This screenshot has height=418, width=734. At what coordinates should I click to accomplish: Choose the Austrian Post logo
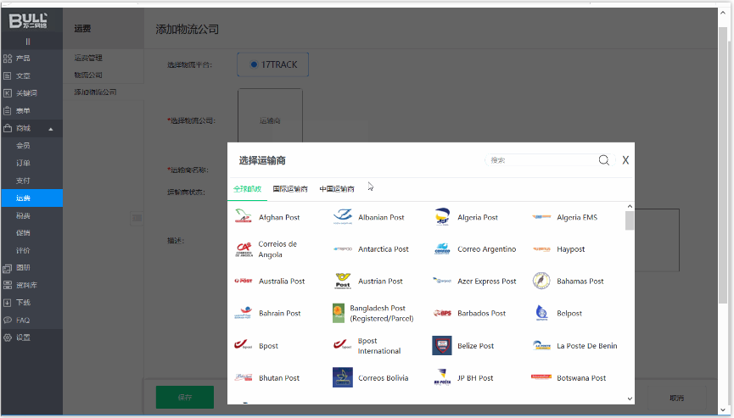click(343, 281)
